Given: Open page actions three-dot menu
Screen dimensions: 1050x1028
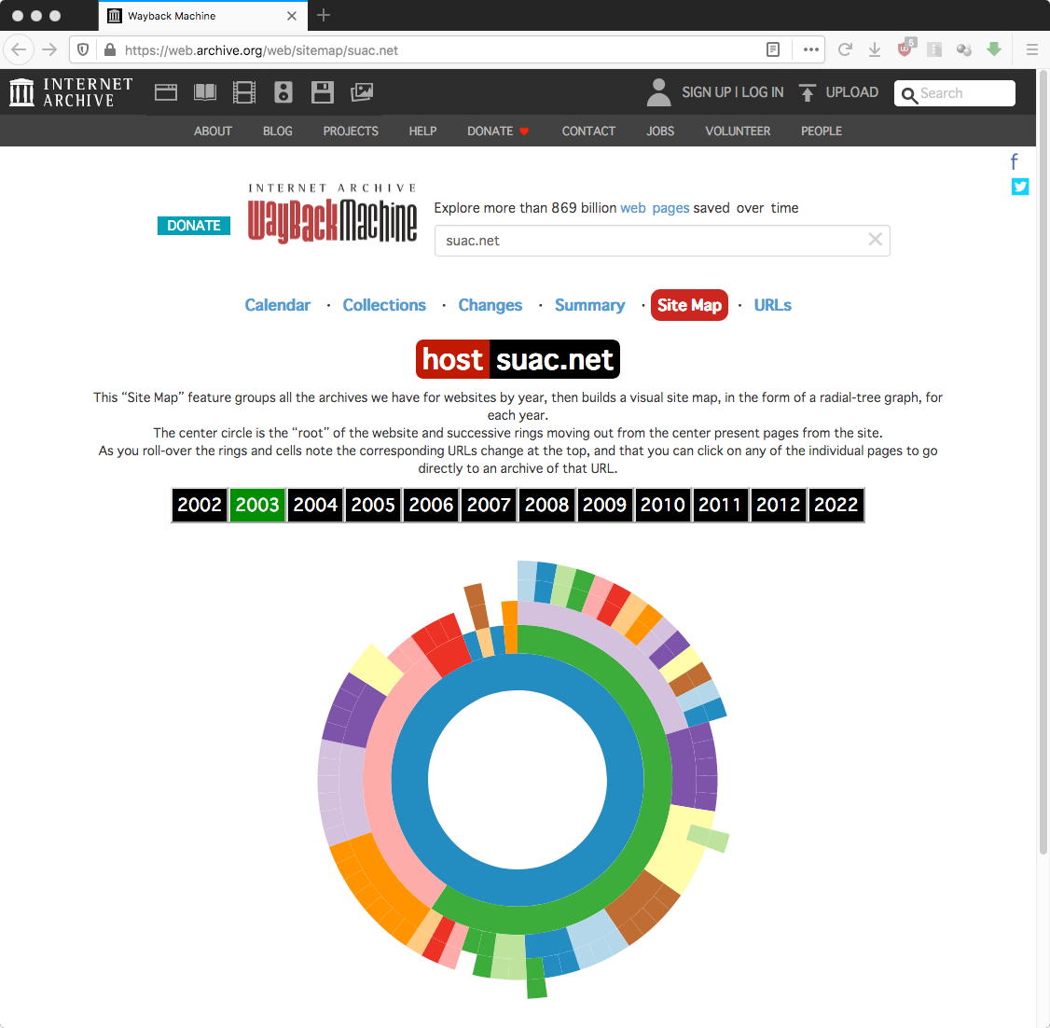Looking at the screenshot, I should [x=811, y=49].
